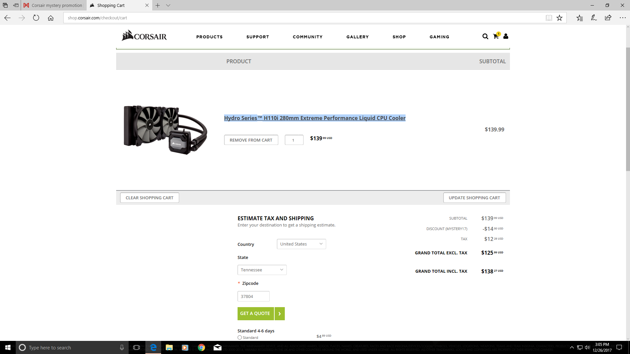The height and width of the screenshot is (354, 630).
Task: Click REMOVE FROM CART button
Action: point(251,140)
